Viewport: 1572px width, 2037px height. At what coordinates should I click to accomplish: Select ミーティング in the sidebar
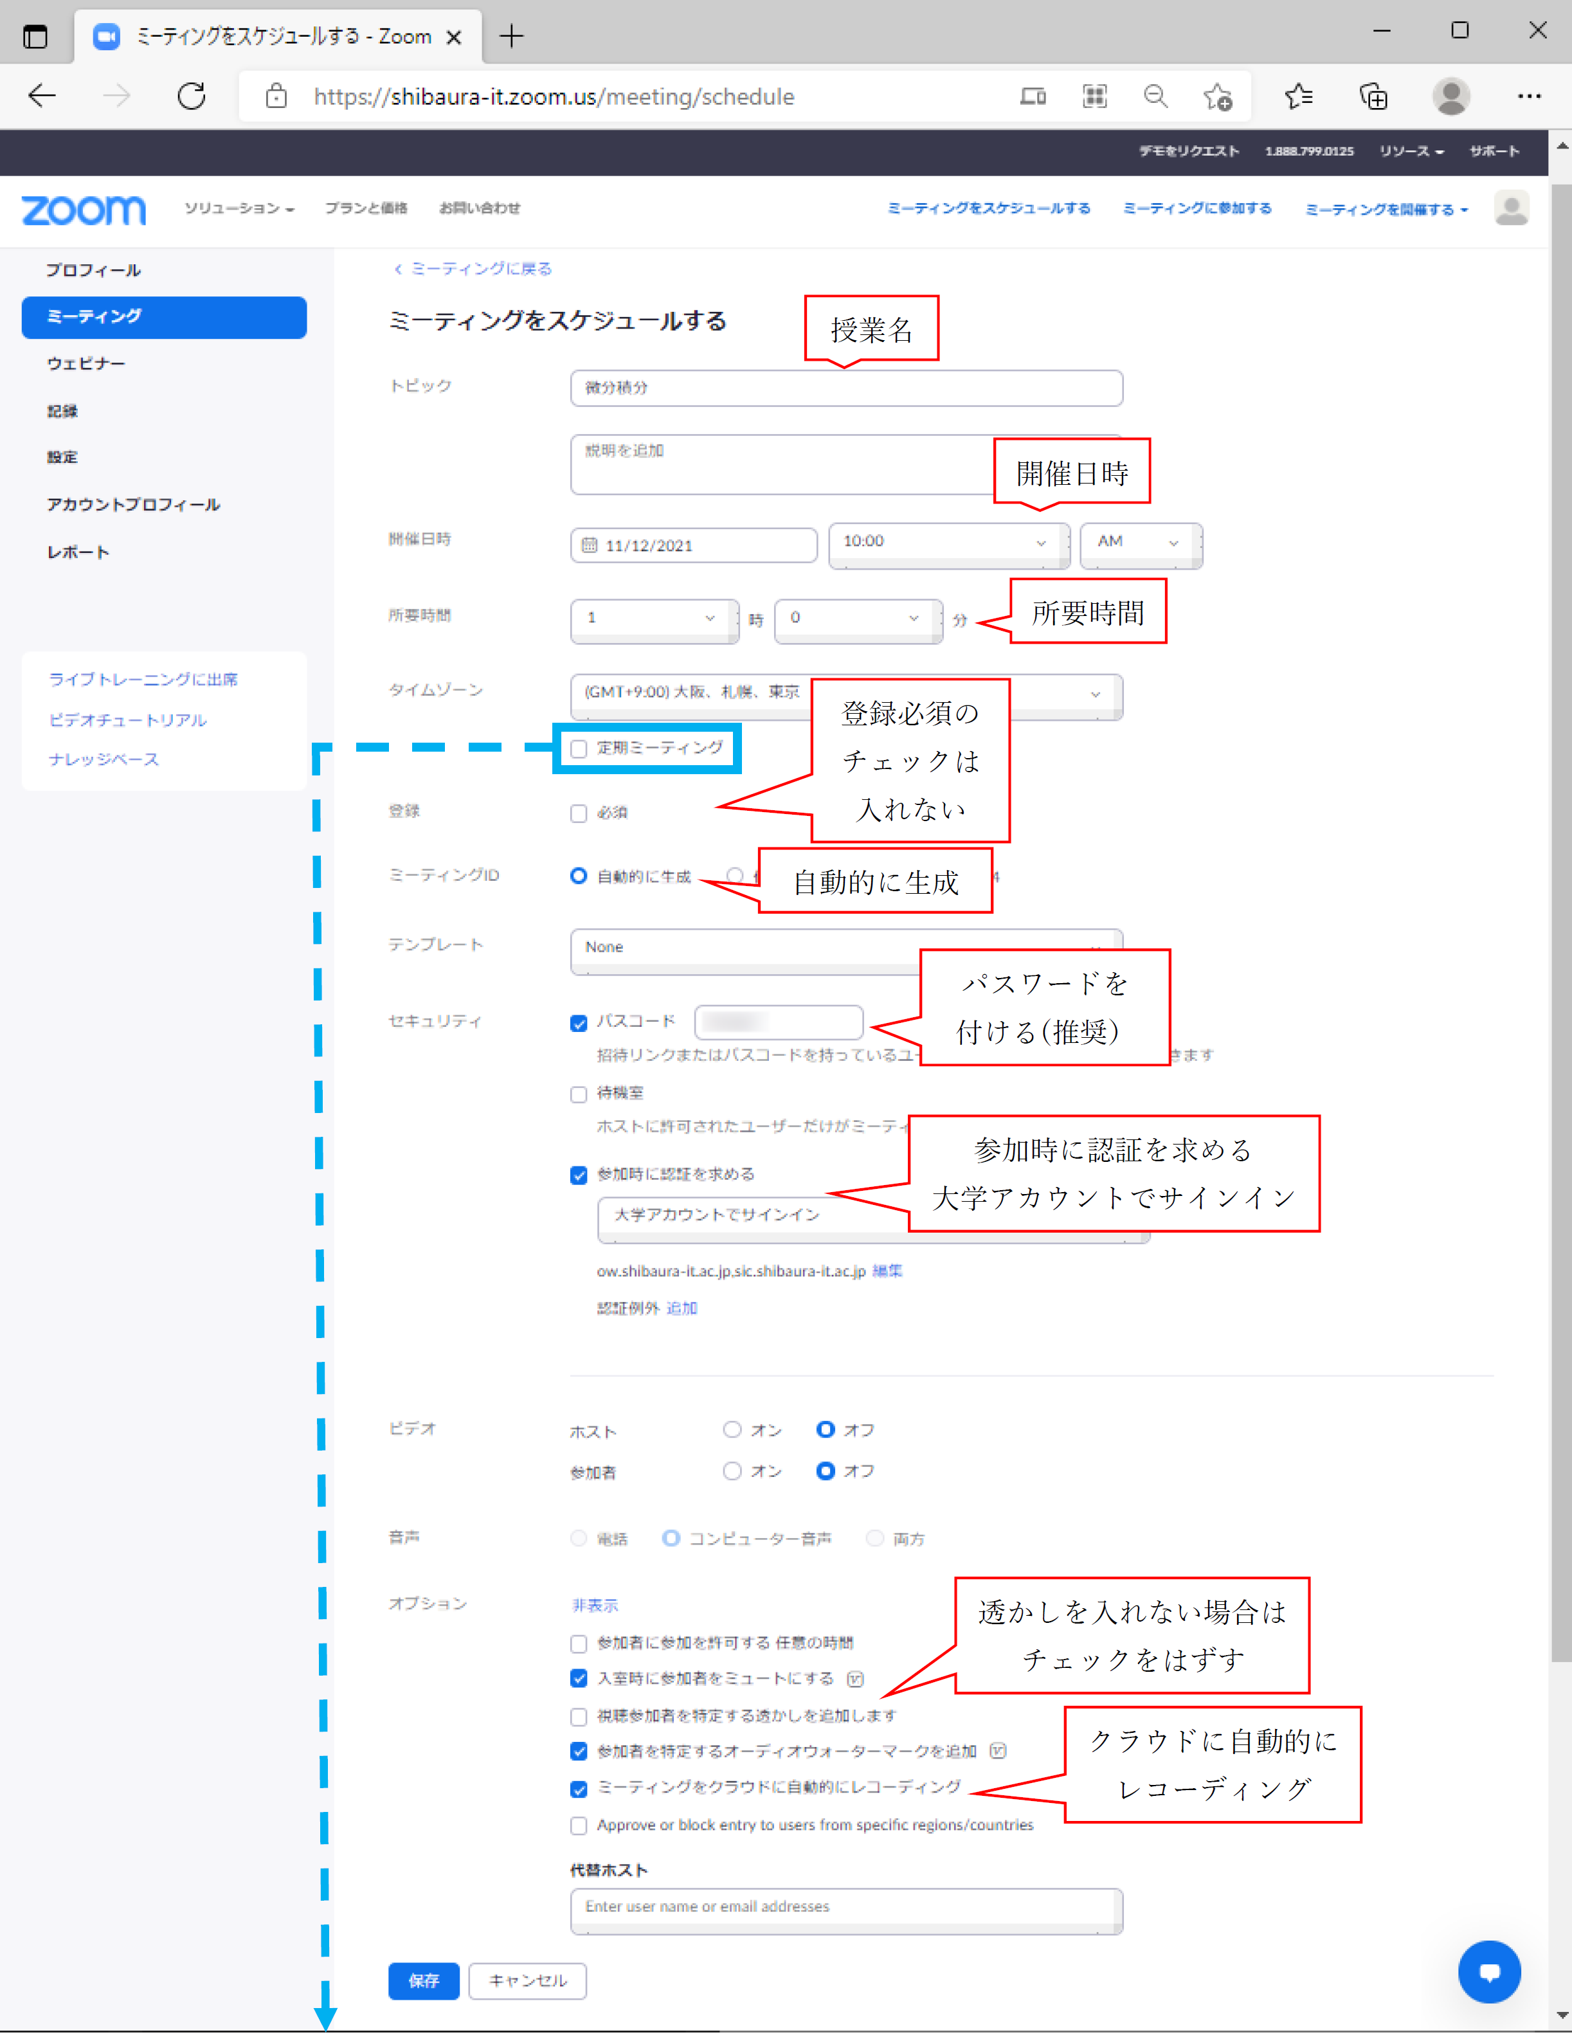164,317
